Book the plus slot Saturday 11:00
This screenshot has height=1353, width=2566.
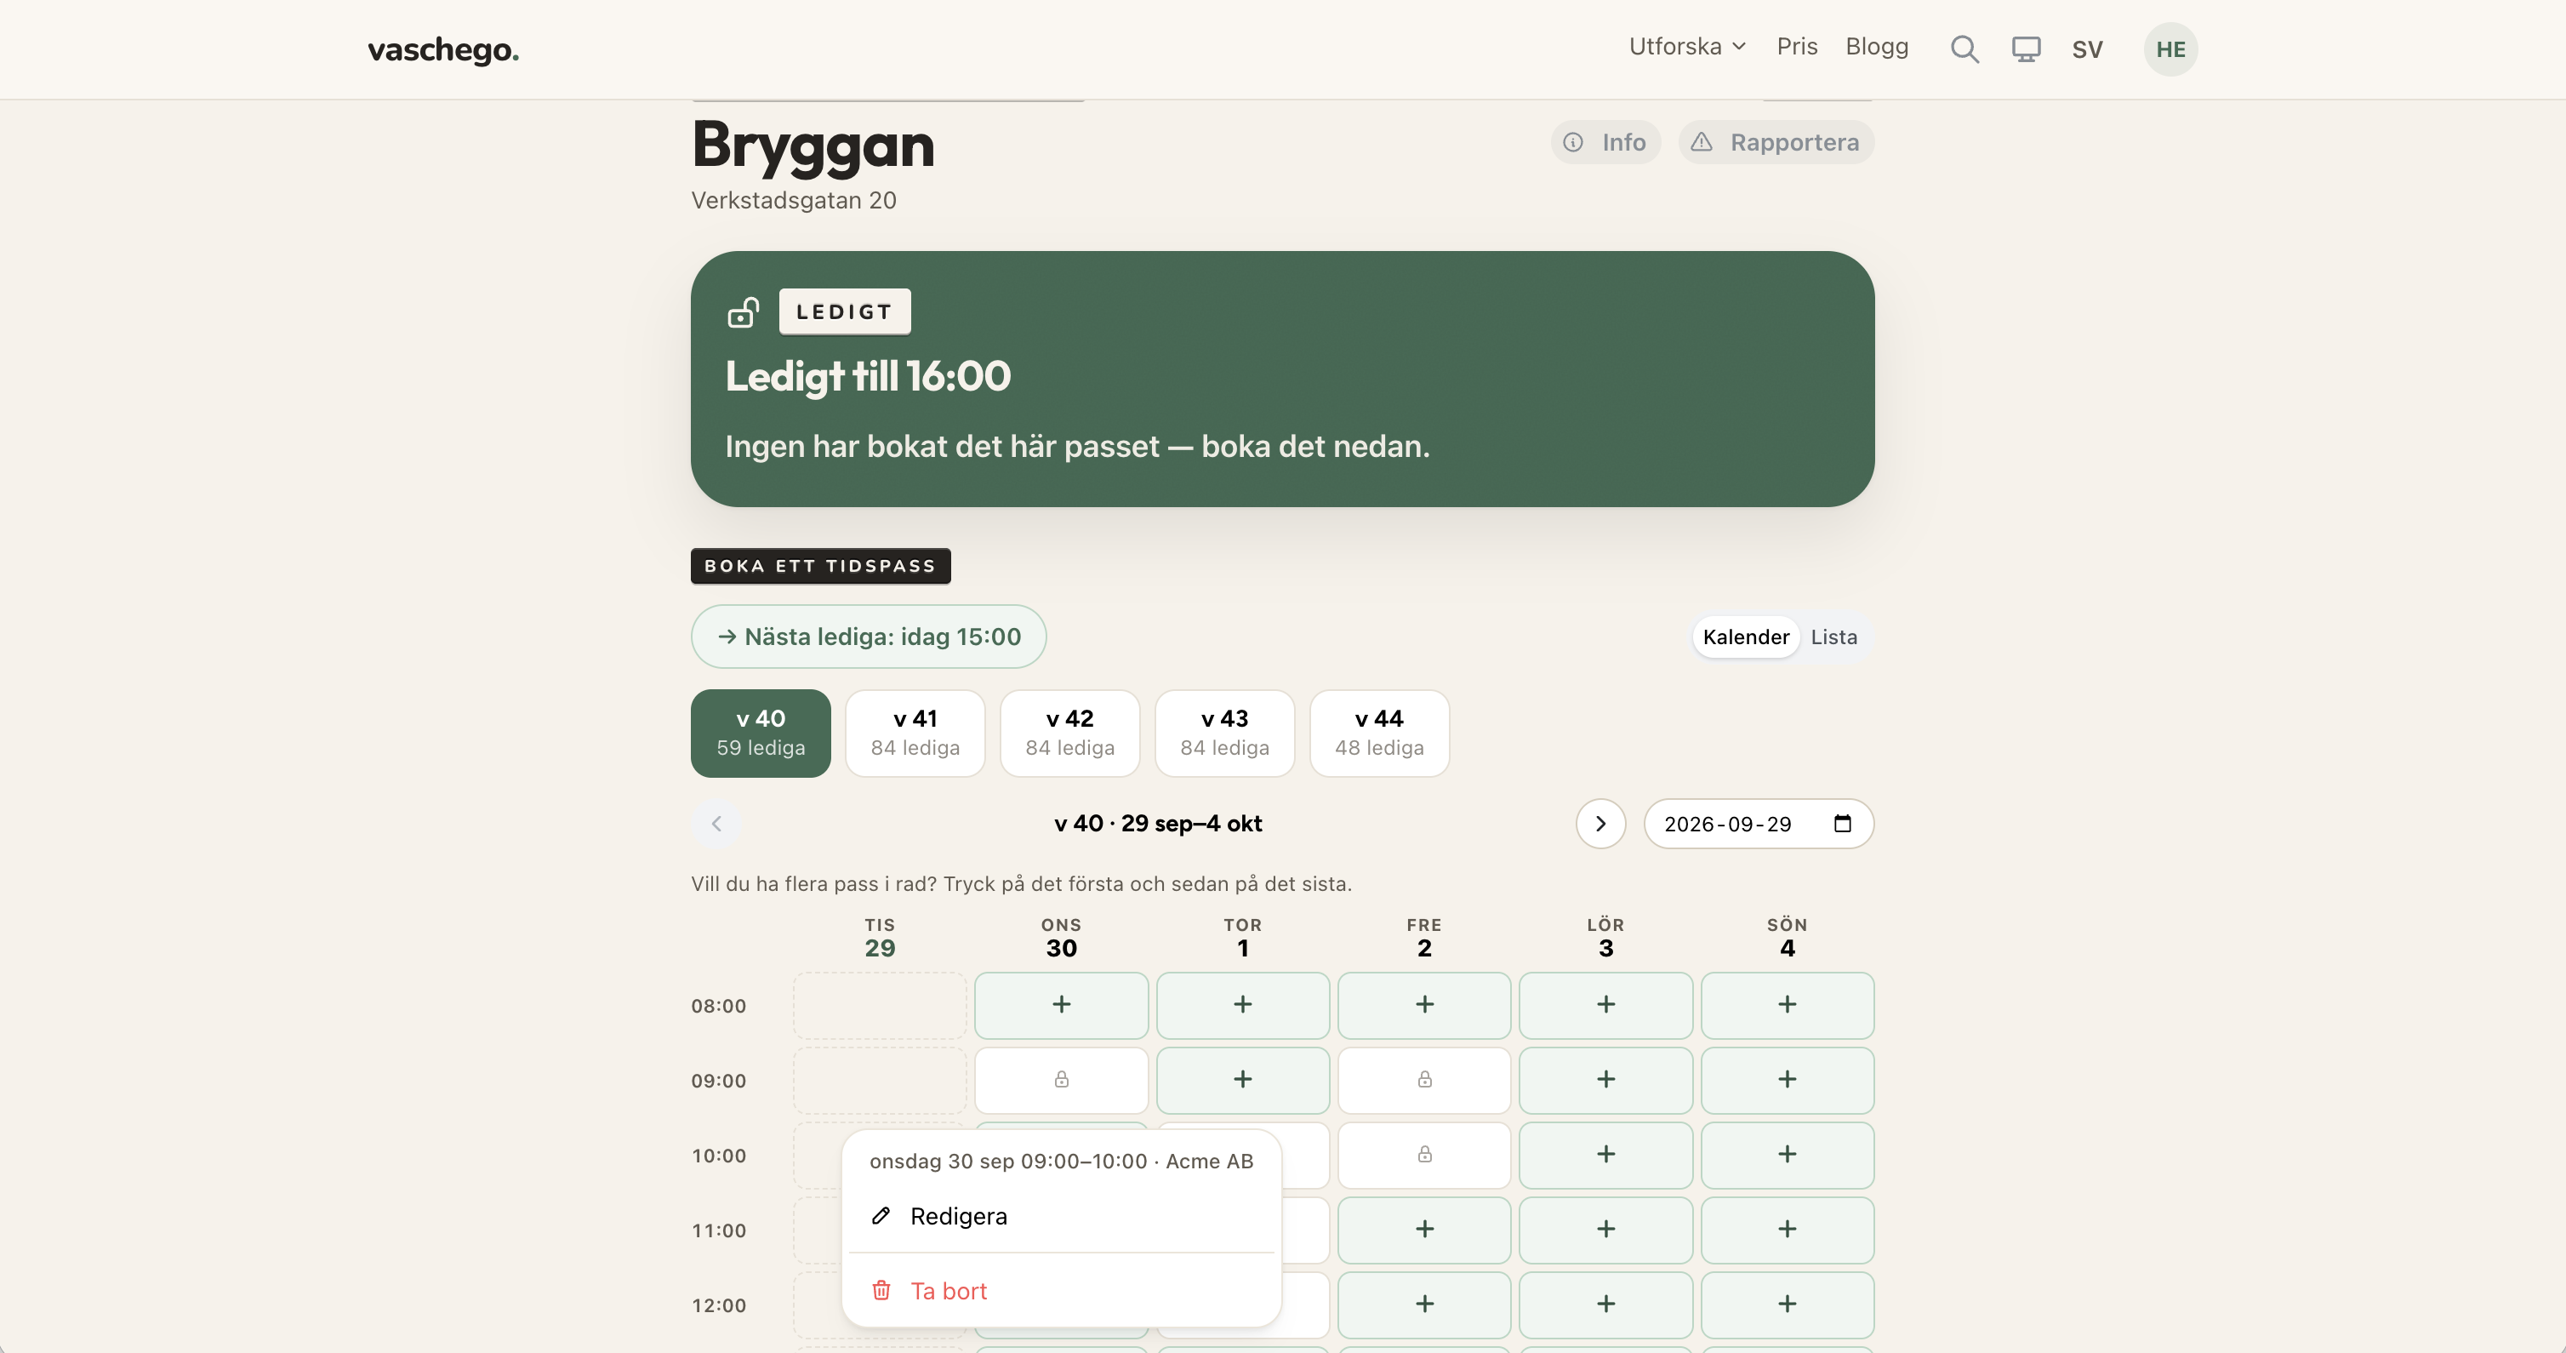click(1605, 1230)
